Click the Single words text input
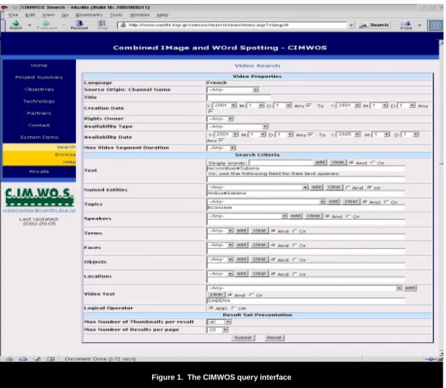Viewport: 446px width, 388px height. coord(281,163)
